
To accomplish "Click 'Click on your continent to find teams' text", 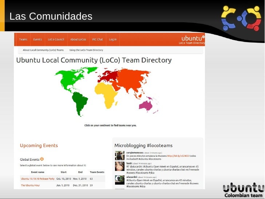I will (x=110, y=125).
